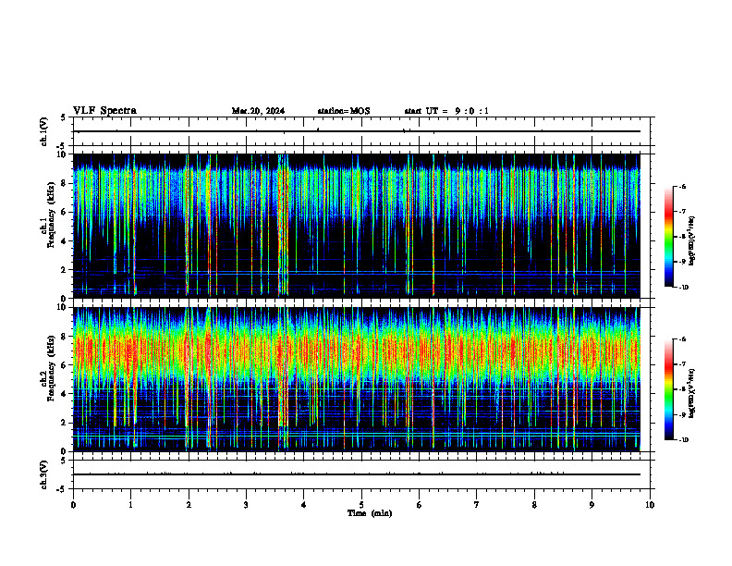The image size is (732, 566).
Task: Click time axis tick label "6"
Action: coord(420,505)
